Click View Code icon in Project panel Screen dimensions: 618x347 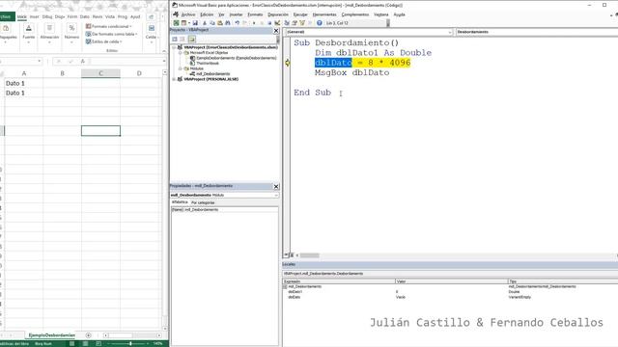coord(175,39)
